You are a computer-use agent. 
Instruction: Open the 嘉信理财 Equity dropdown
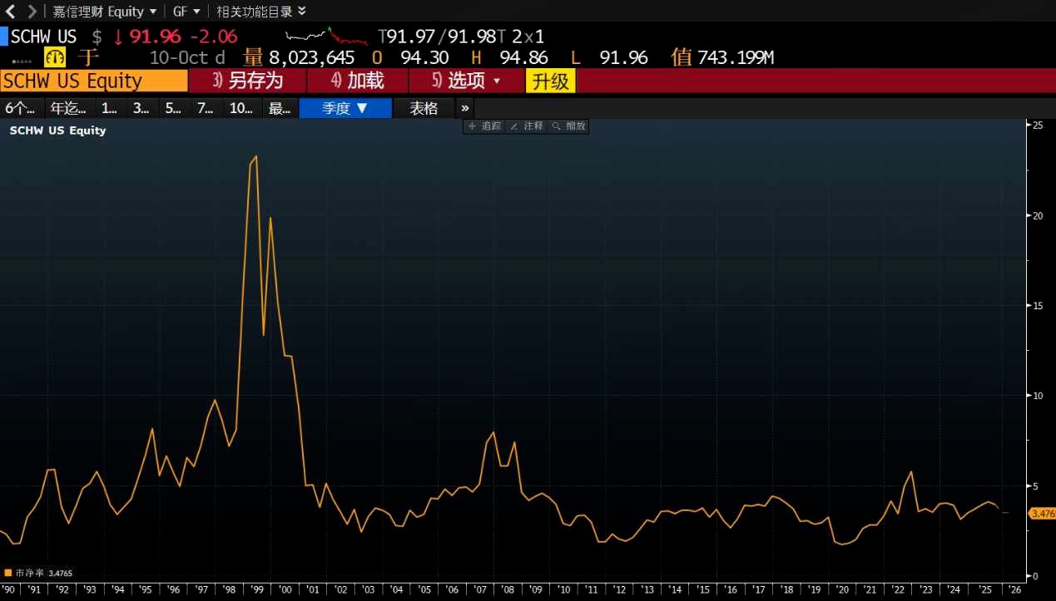(x=104, y=12)
